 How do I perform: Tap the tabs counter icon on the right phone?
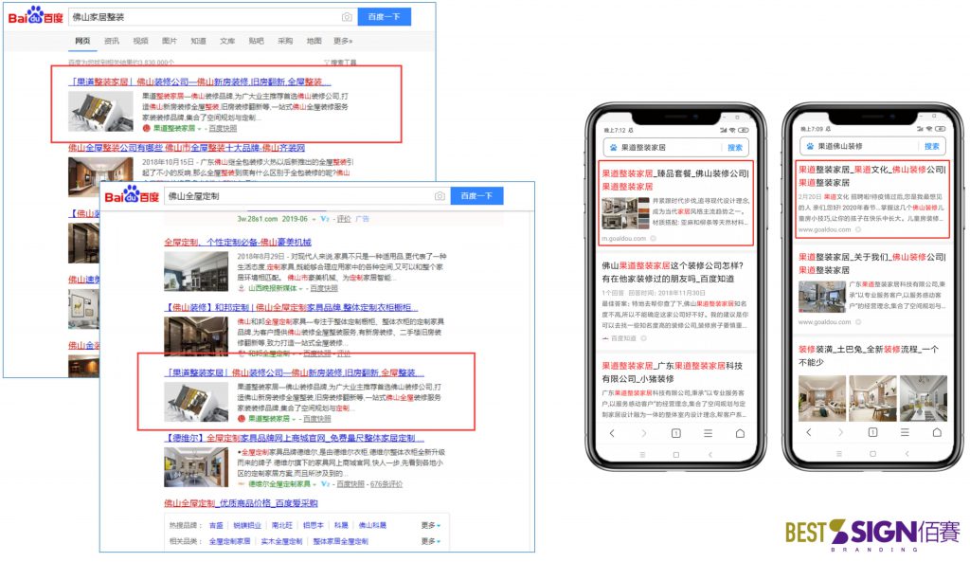(x=872, y=432)
